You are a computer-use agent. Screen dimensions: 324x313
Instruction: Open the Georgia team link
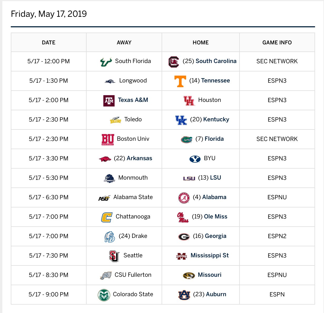pyautogui.click(x=216, y=236)
